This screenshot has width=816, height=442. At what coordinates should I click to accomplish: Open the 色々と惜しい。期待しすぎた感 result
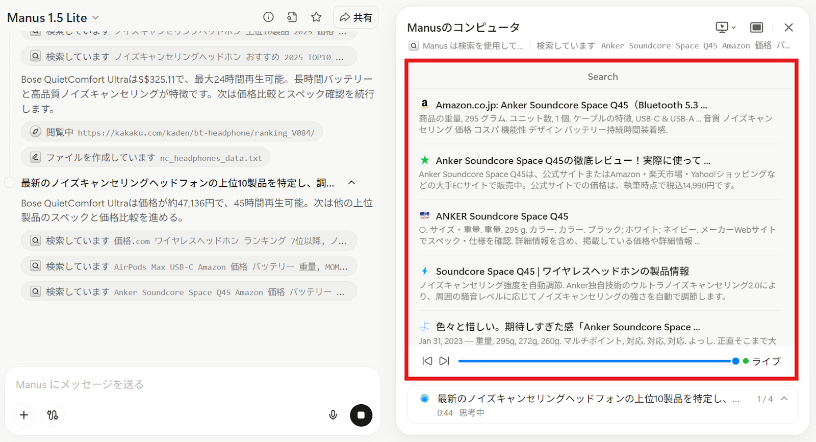[568, 327]
